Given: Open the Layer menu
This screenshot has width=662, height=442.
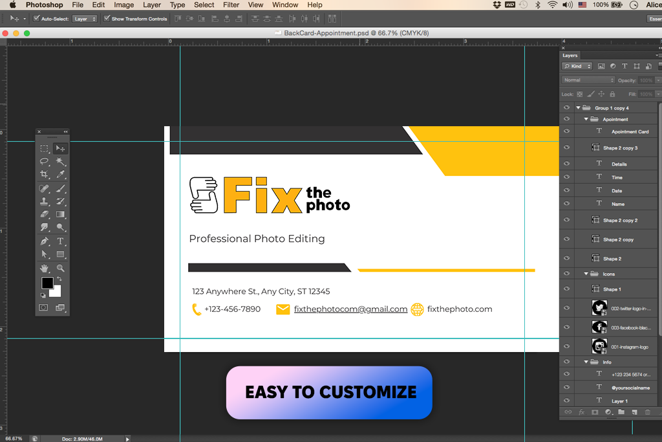Looking at the screenshot, I should (x=151, y=5).
